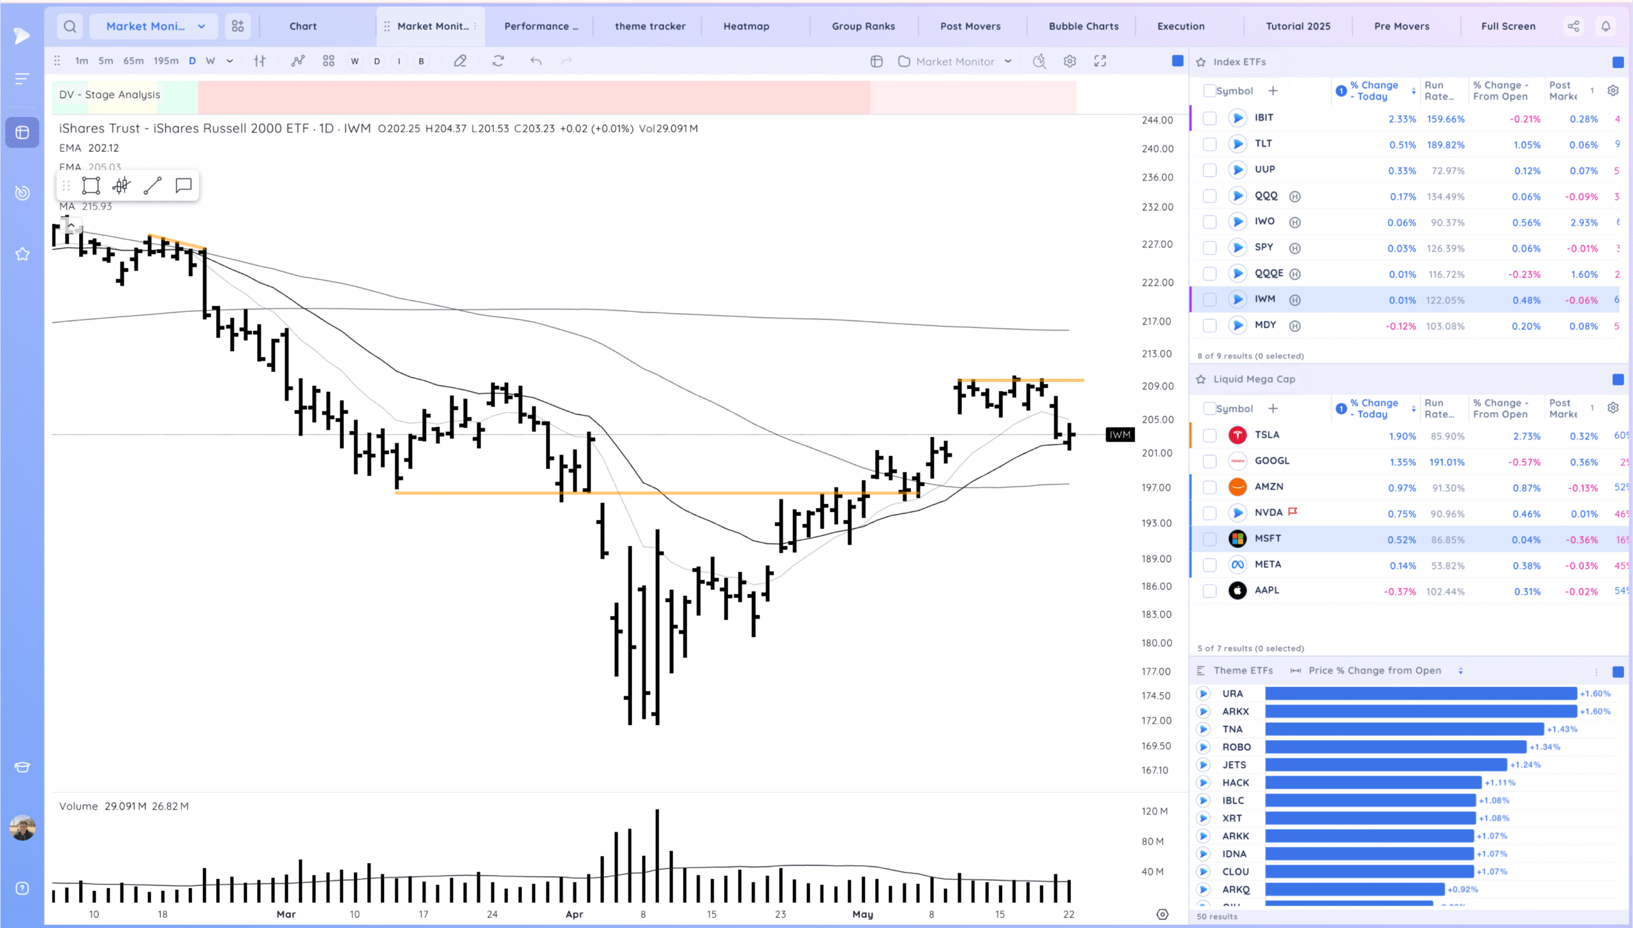Click the pencil drawing tool icon
The image size is (1633, 928).
tap(460, 61)
